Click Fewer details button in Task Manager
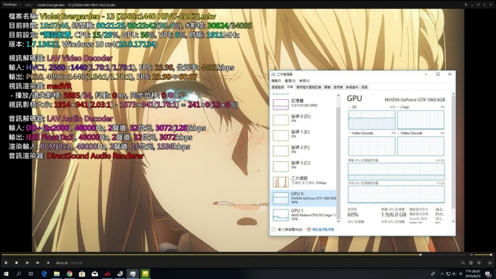 pyautogui.click(x=287, y=229)
